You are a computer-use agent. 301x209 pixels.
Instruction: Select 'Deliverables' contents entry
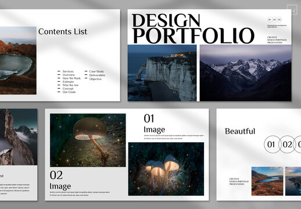tap(97, 75)
